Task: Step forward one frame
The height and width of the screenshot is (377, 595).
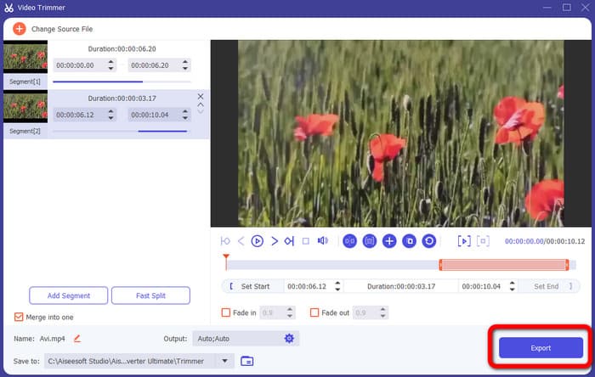Action: pos(275,241)
